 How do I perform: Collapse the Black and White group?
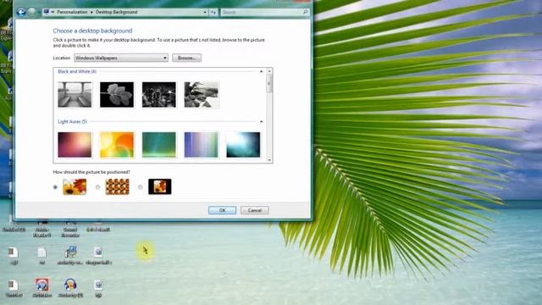click(x=262, y=71)
